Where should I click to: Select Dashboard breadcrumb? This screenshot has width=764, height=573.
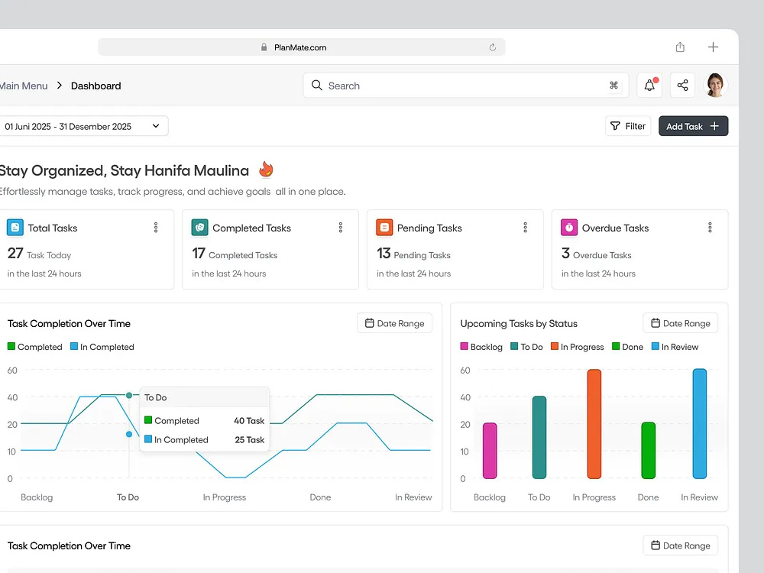96,86
